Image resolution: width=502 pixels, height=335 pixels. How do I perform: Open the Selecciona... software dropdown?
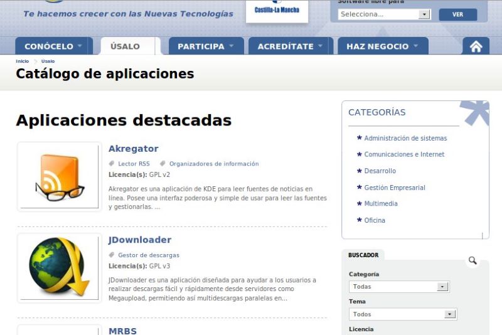(x=384, y=14)
